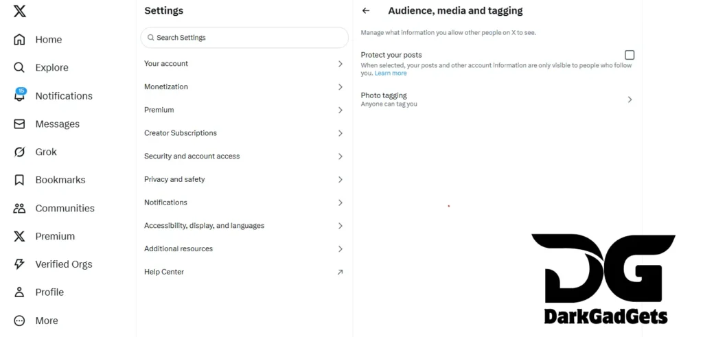Viewport: 703px width, 337px height.
Task: Expand the Monetization chevron
Action: coord(341,87)
